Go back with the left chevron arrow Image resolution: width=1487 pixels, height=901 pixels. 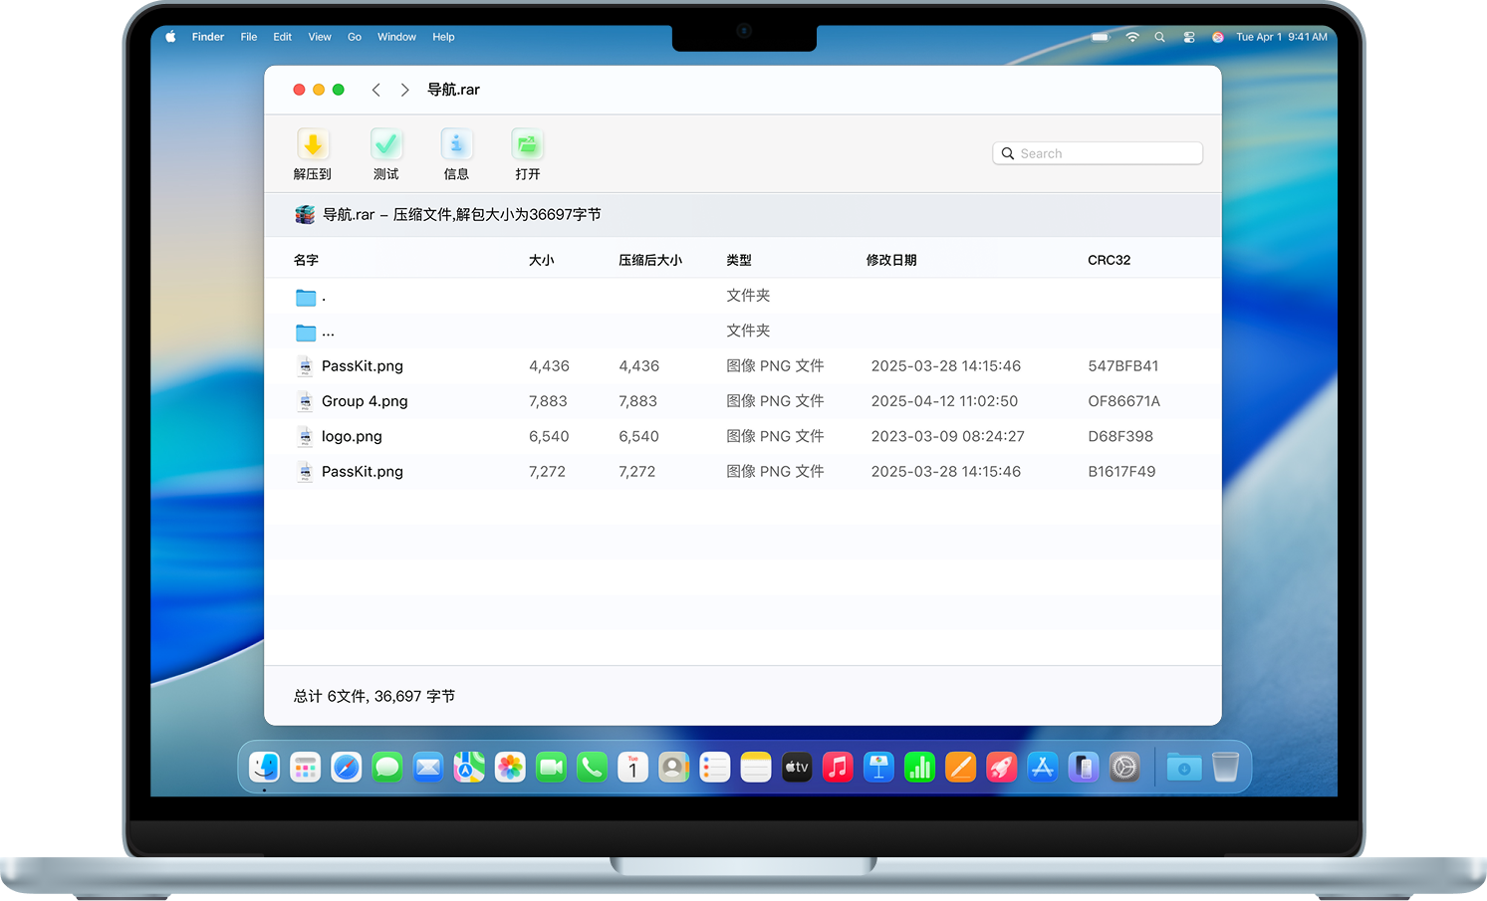pos(376,90)
